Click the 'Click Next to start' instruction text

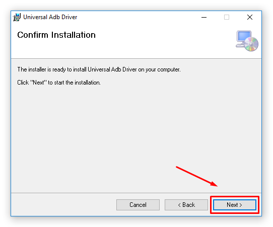pos(59,83)
